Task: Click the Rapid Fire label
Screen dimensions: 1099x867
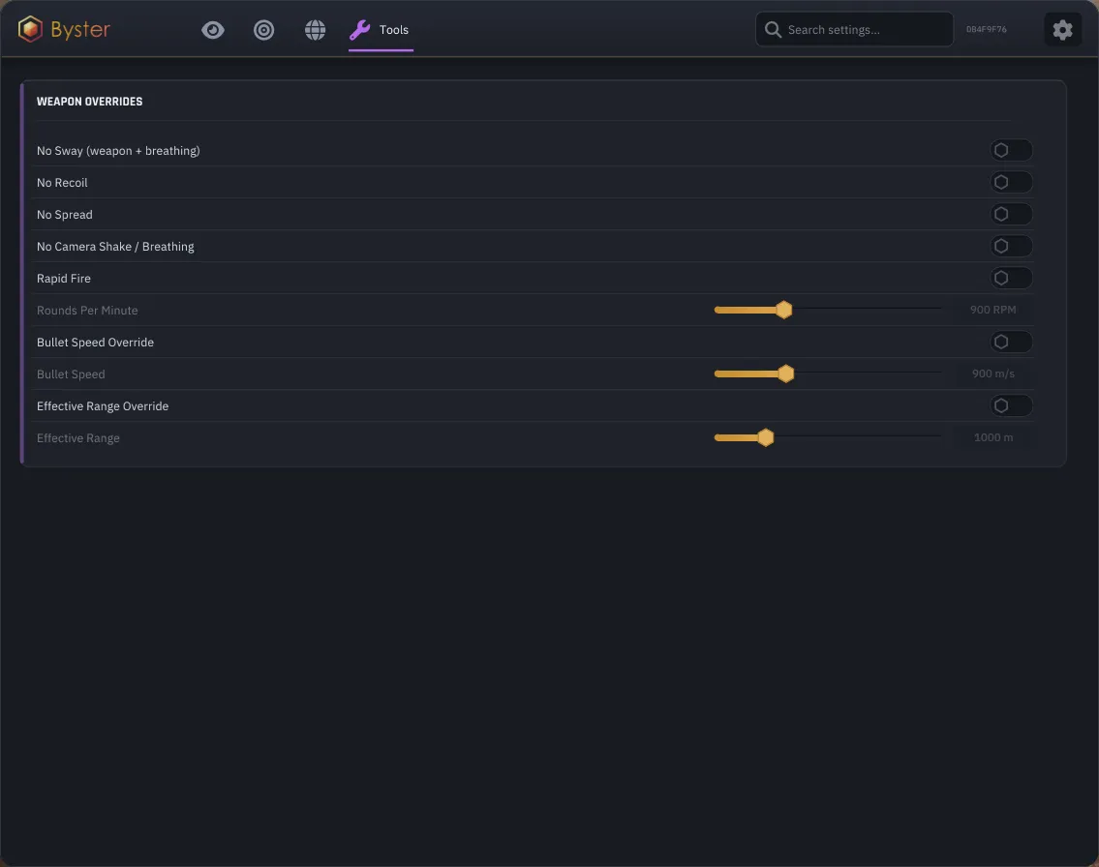Action: click(x=64, y=279)
